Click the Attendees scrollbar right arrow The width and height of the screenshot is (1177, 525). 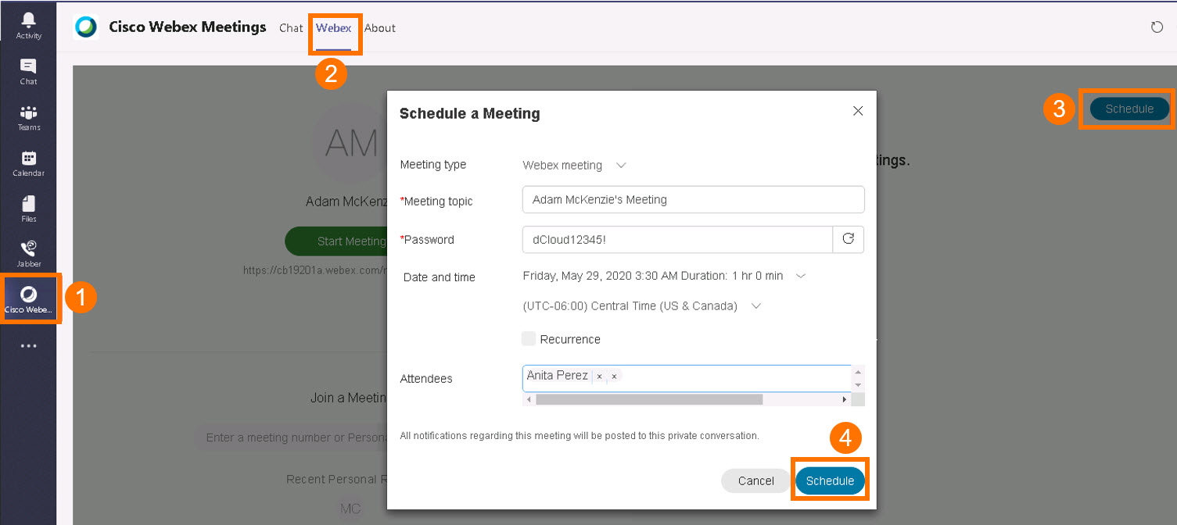(x=845, y=399)
